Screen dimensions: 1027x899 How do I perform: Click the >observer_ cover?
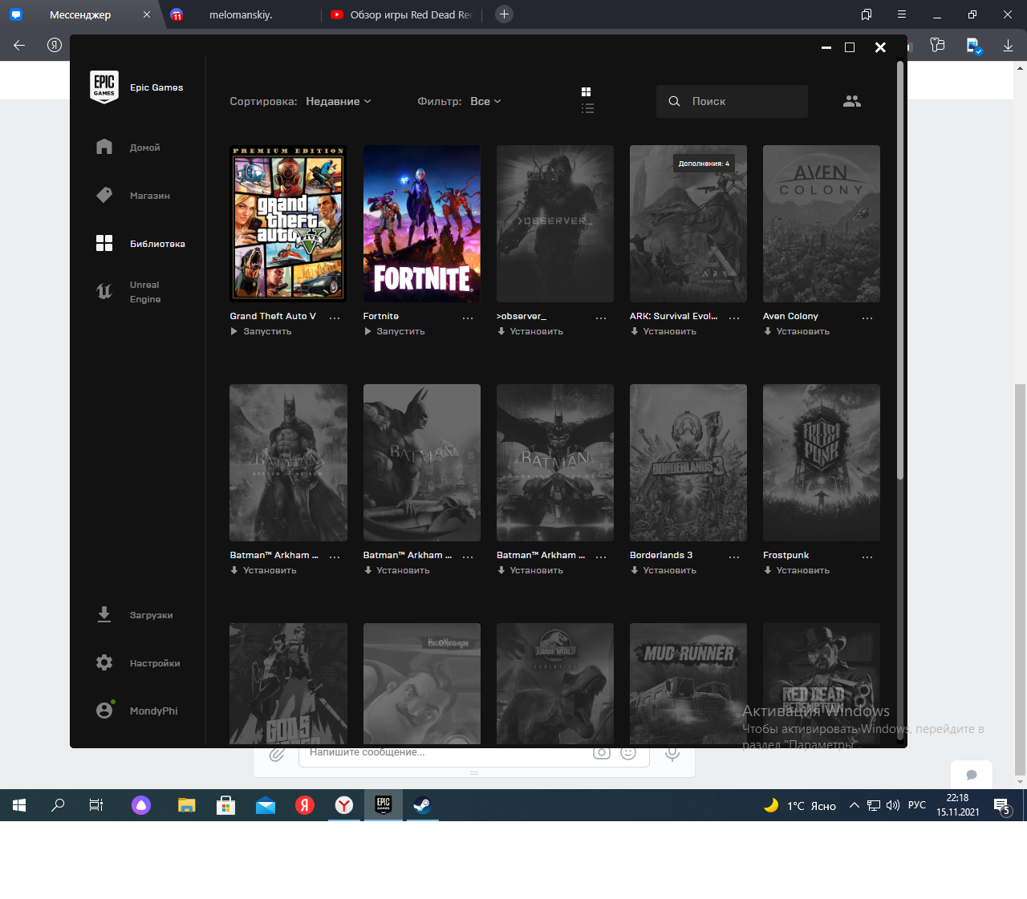click(555, 223)
